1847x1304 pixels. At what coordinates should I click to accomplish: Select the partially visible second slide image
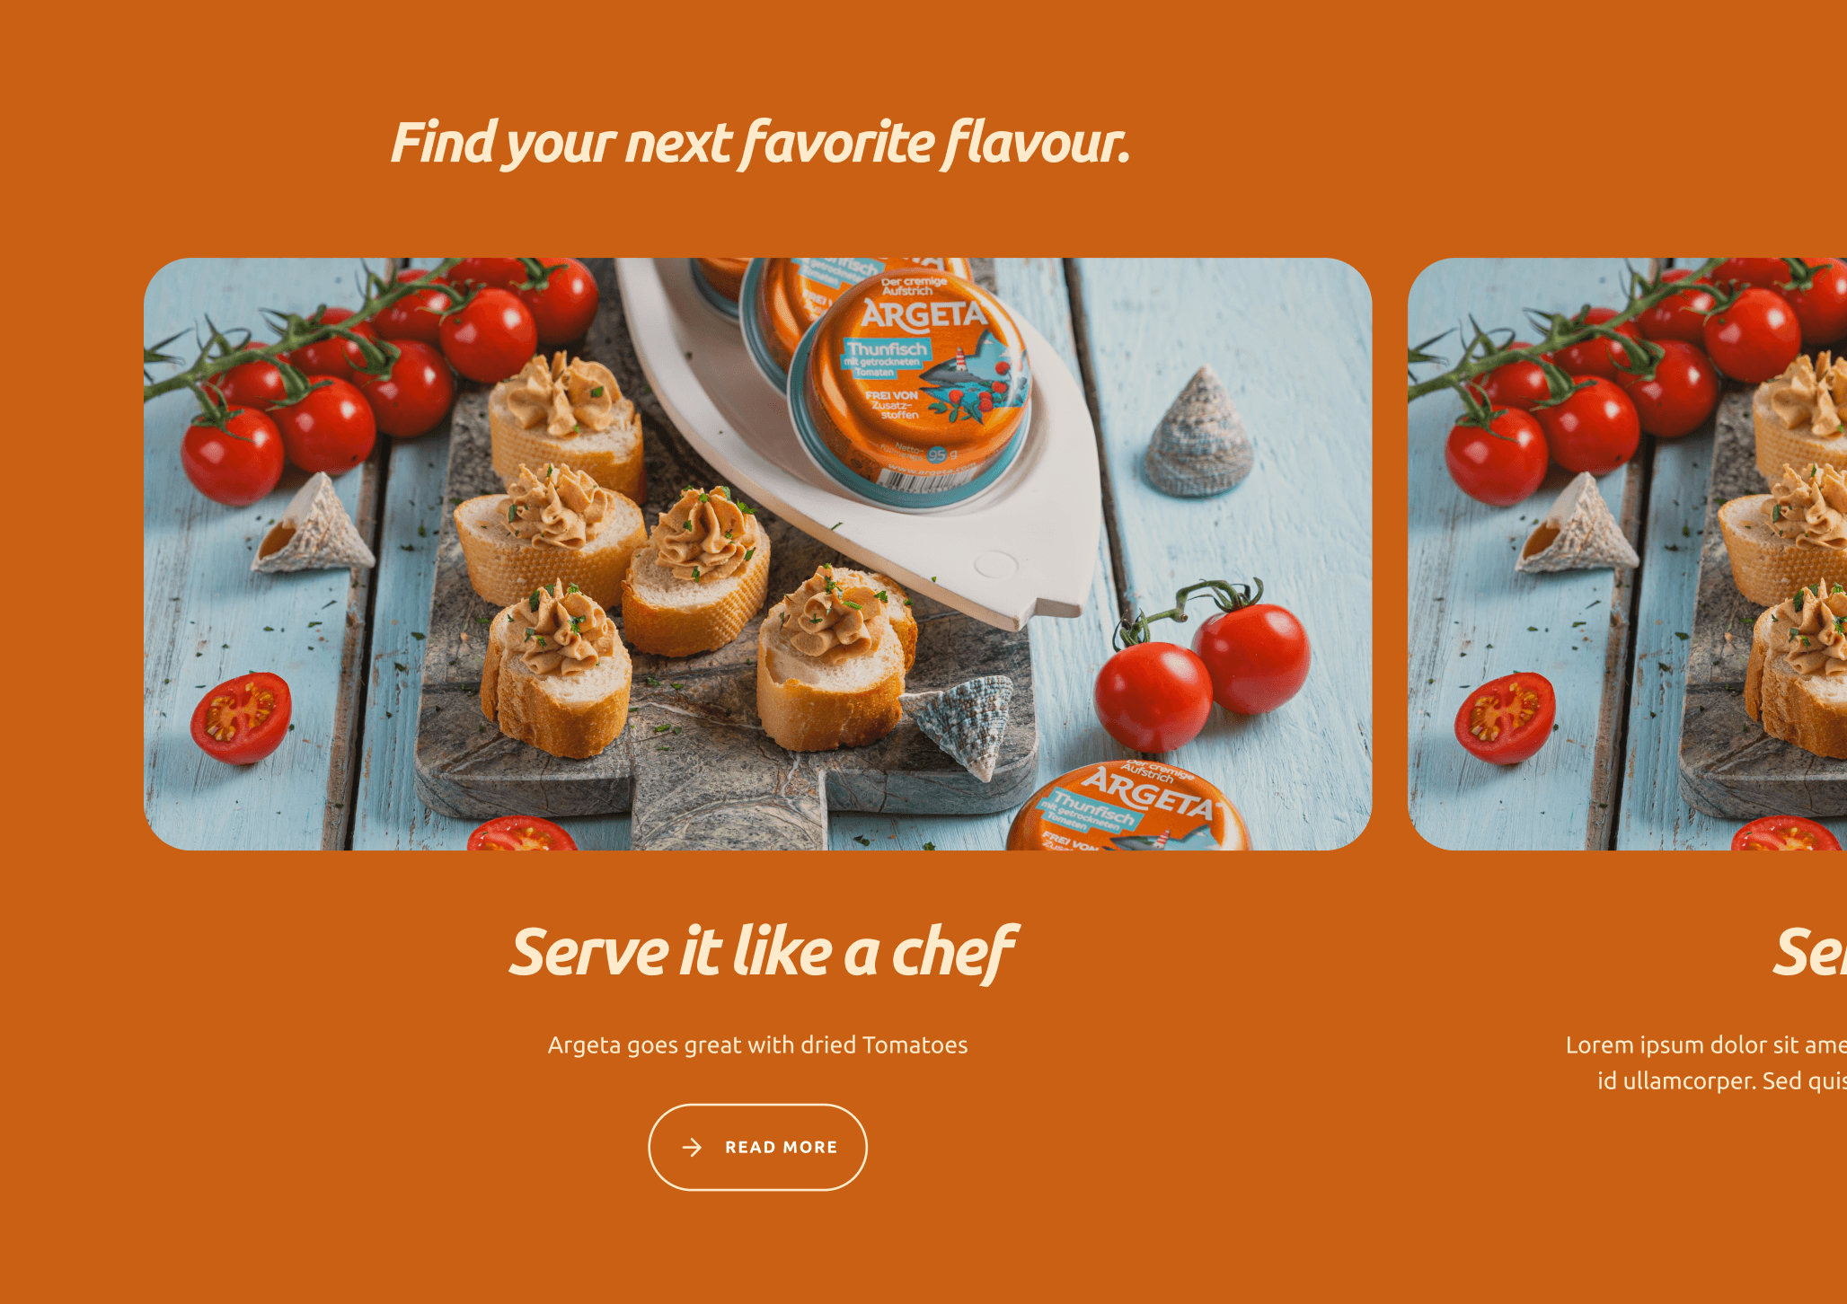pyautogui.click(x=1627, y=554)
